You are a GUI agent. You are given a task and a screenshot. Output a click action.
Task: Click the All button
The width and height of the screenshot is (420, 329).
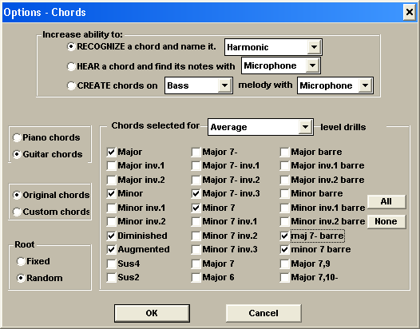coord(386,201)
